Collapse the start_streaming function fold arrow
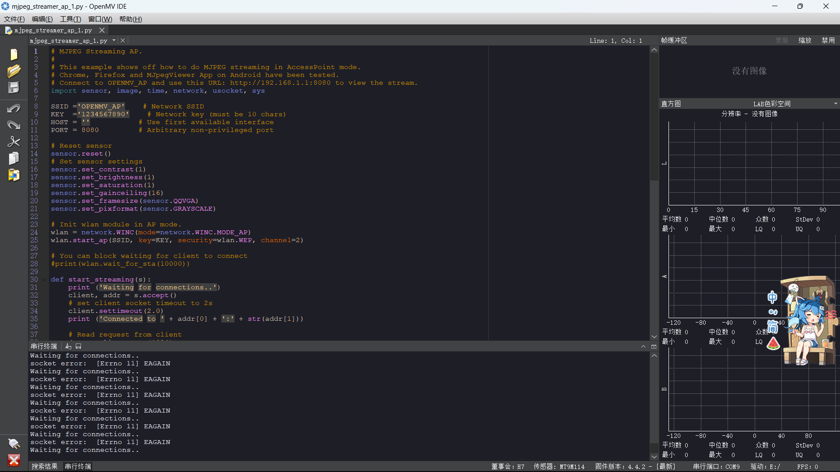The image size is (840, 472). [x=44, y=280]
